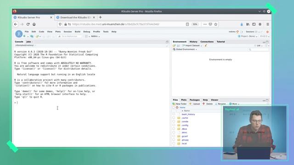Screen dimensions: 294x165
Task: Tick the checkbox beside .config
Action: tap(174, 125)
